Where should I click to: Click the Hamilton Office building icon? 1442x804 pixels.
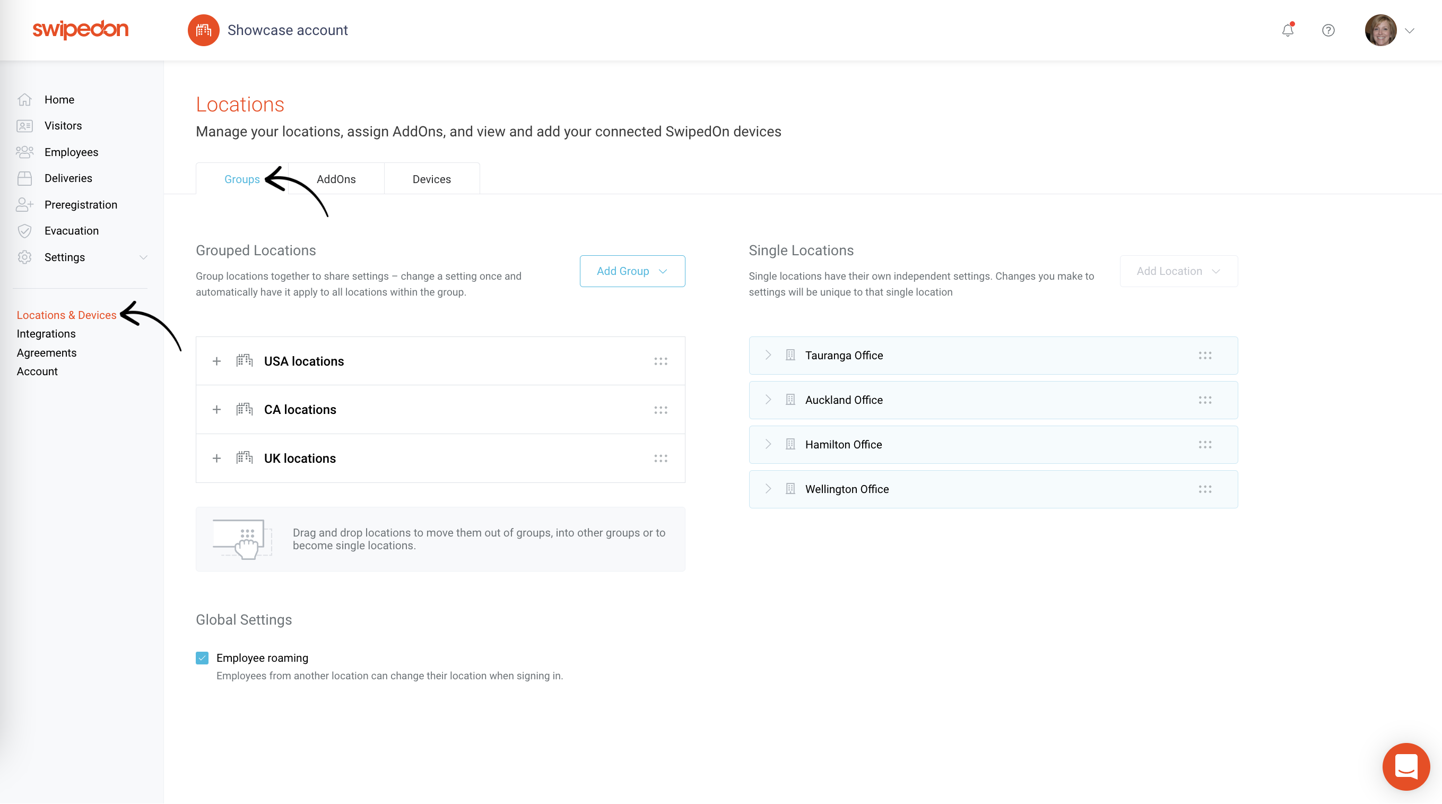coord(791,445)
